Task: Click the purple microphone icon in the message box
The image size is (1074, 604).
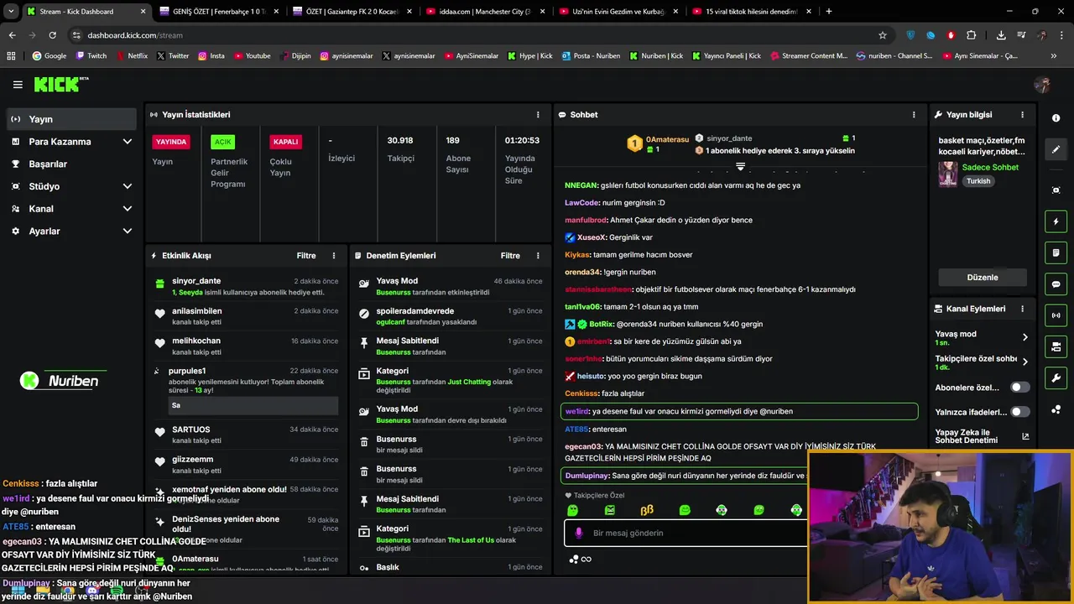Action: point(578,533)
